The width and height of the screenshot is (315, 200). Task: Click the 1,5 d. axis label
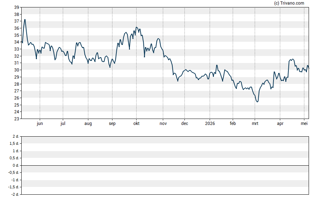click(14, 143)
